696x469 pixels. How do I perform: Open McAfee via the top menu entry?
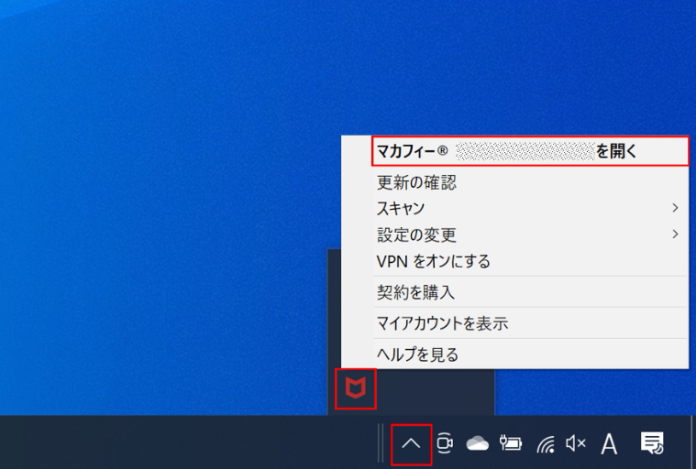tap(530, 152)
